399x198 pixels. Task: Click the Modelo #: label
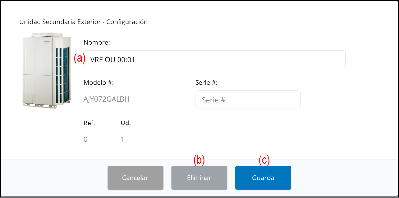(x=99, y=83)
